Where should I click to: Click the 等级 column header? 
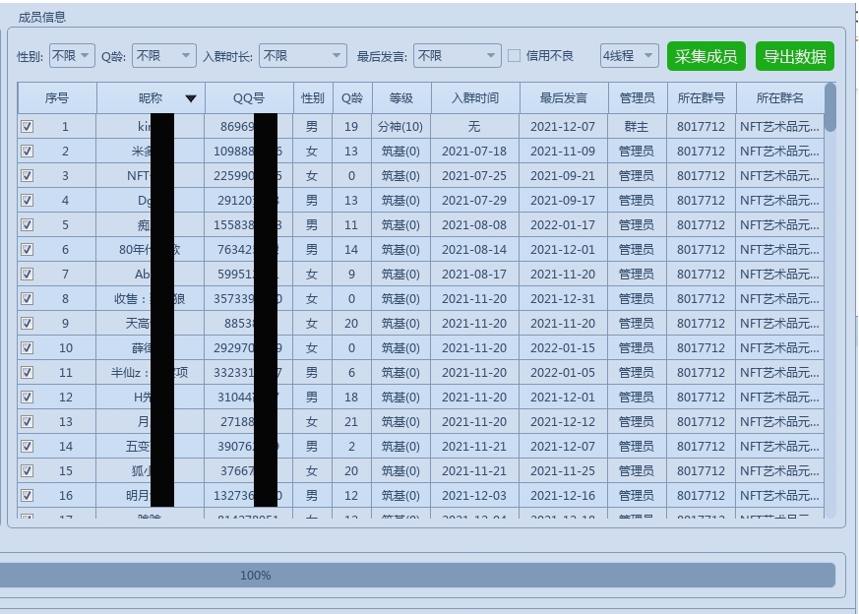400,98
